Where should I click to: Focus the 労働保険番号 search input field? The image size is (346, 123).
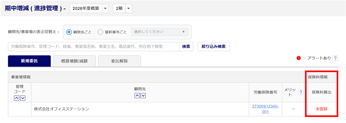point(94,46)
